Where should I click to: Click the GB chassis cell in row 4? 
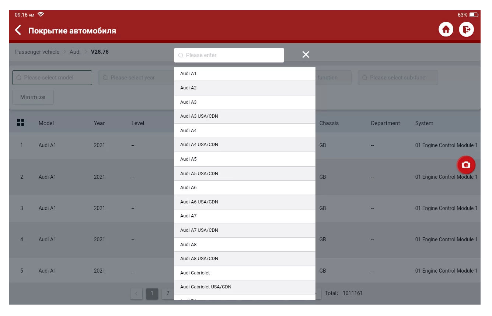[x=323, y=239]
